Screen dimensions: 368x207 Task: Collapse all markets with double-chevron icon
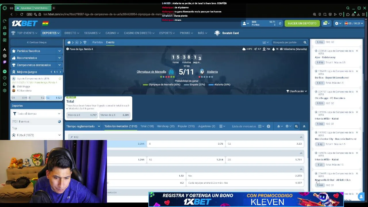coord(304,126)
